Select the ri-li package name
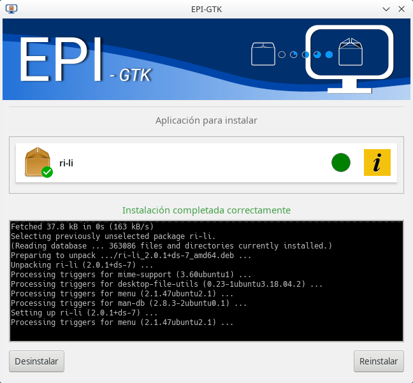The image size is (413, 383). pos(66,163)
